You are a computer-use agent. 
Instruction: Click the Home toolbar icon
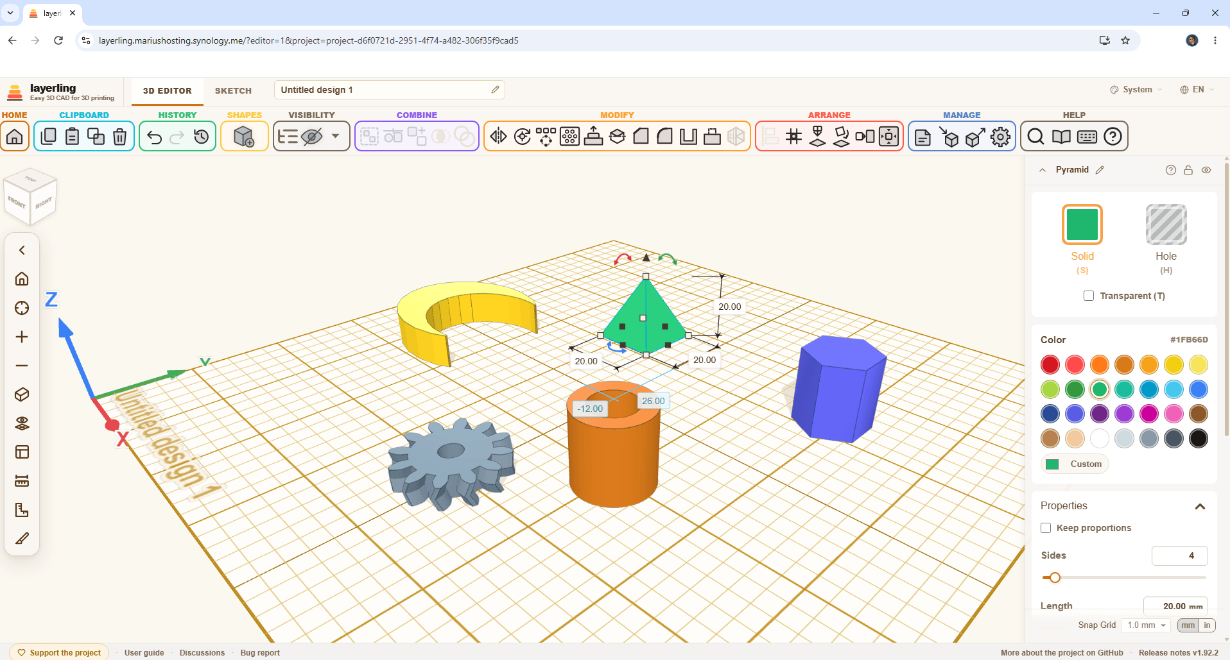15,137
